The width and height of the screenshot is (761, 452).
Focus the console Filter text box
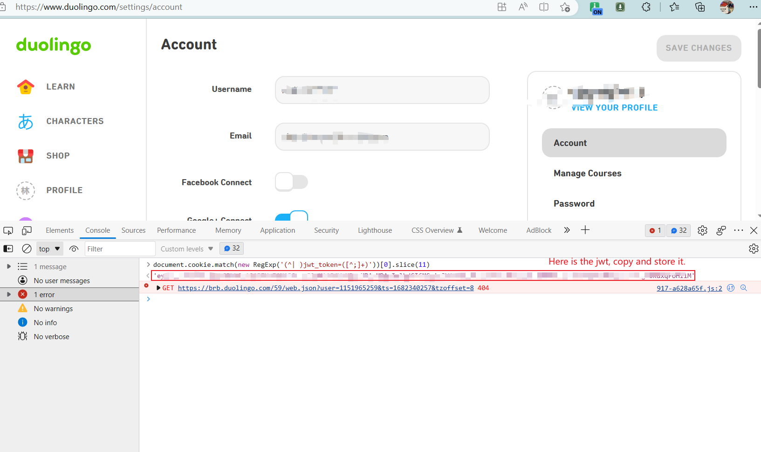[120, 249]
